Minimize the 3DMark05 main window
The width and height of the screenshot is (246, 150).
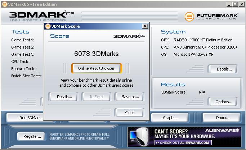click(229, 4)
